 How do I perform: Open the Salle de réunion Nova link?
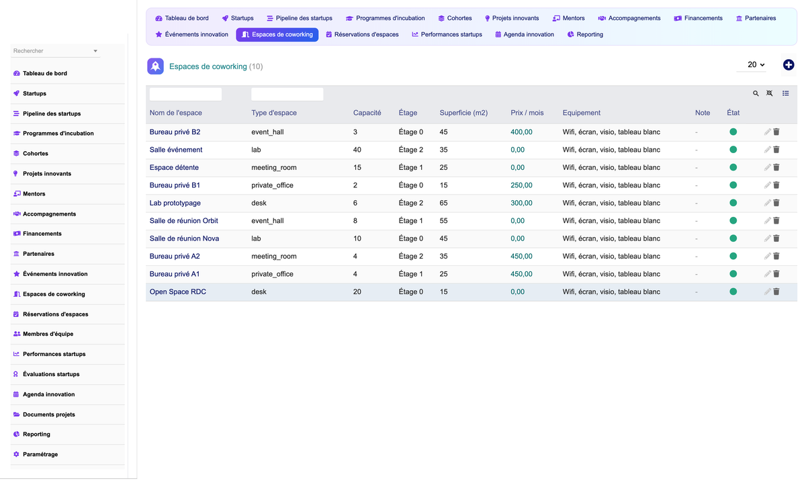pos(184,238)
